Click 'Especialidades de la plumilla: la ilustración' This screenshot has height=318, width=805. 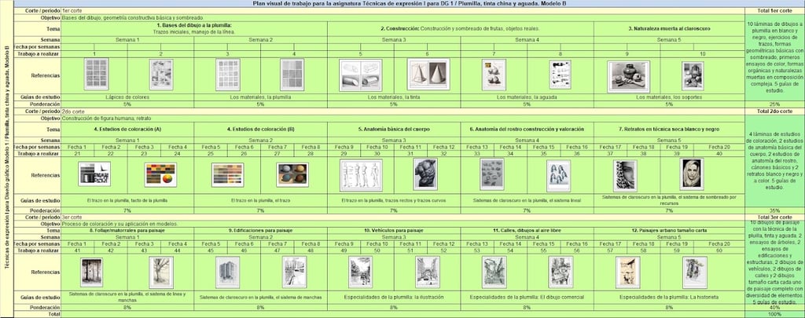click(x=394, y=297)
